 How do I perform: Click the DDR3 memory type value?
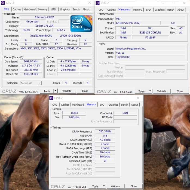tap(74, 113)
